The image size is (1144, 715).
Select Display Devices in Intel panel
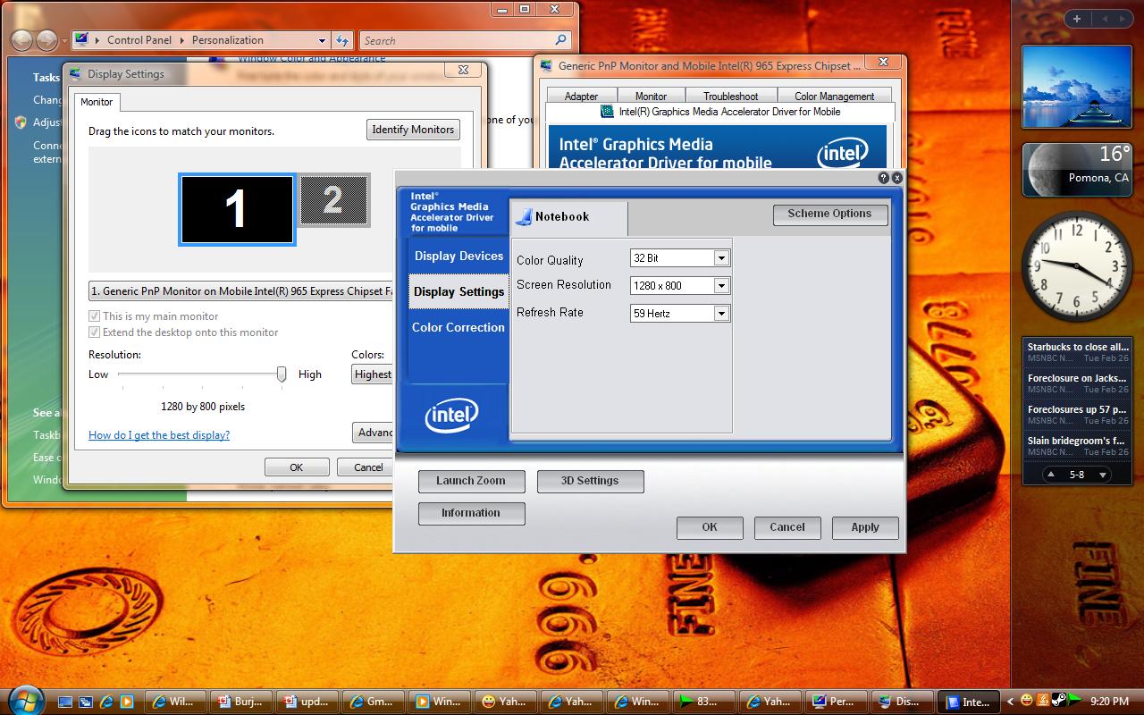[x=458, y=256]
